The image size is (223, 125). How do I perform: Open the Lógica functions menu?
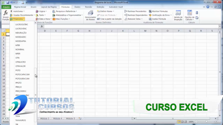pos(41,11)
